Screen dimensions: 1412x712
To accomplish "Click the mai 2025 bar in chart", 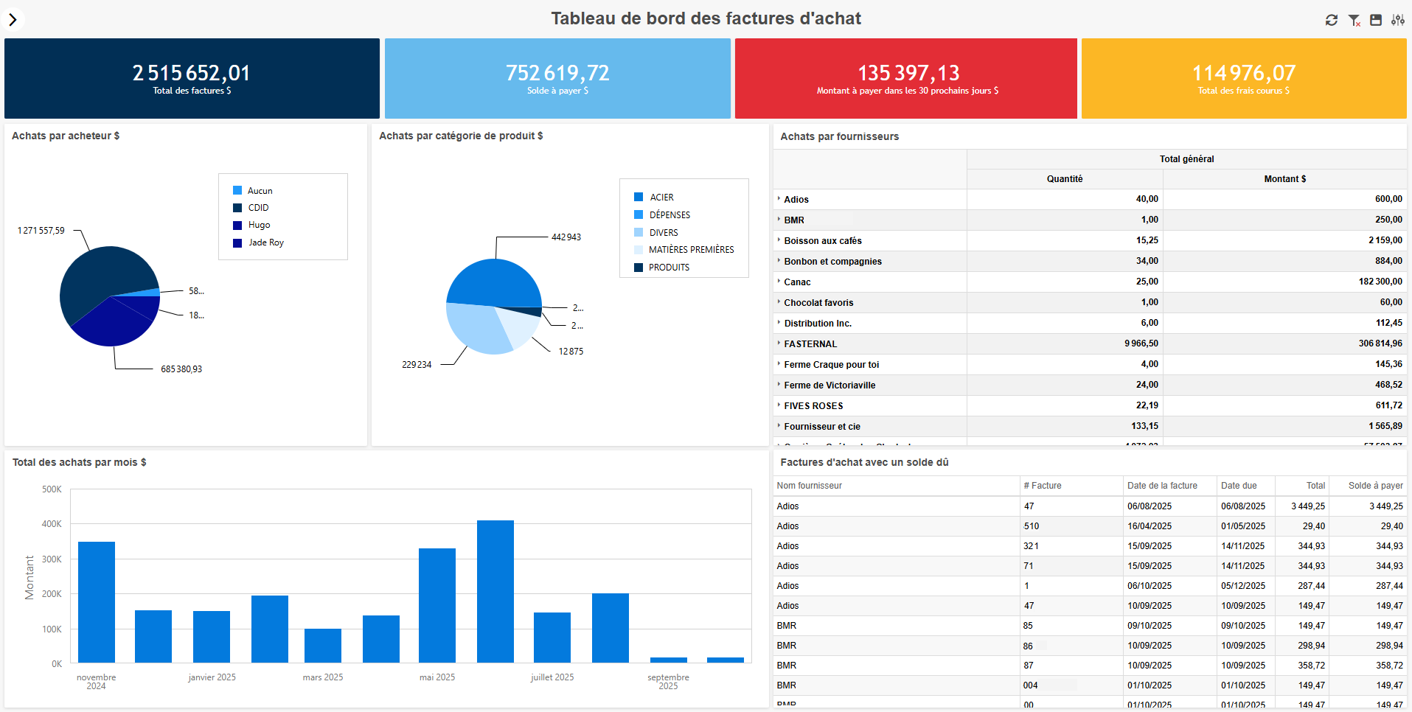I will (x=437, y=604).
